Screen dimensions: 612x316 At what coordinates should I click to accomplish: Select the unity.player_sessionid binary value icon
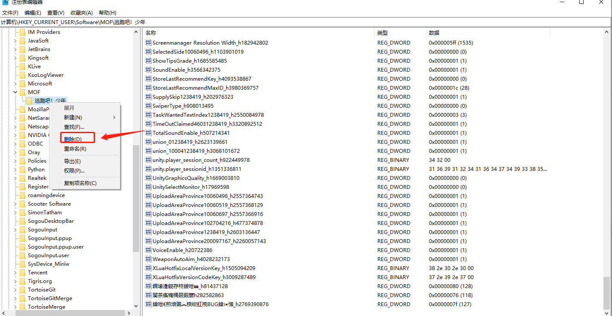(x=148, y=169)
